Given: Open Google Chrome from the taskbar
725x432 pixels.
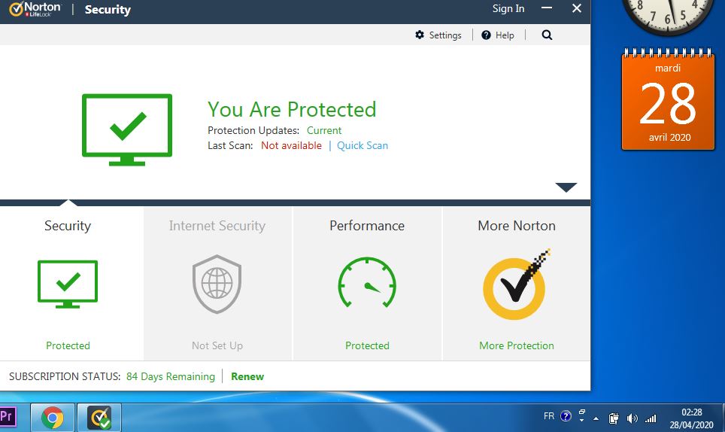Looking at the screenshot, I should tap(52, 418).
